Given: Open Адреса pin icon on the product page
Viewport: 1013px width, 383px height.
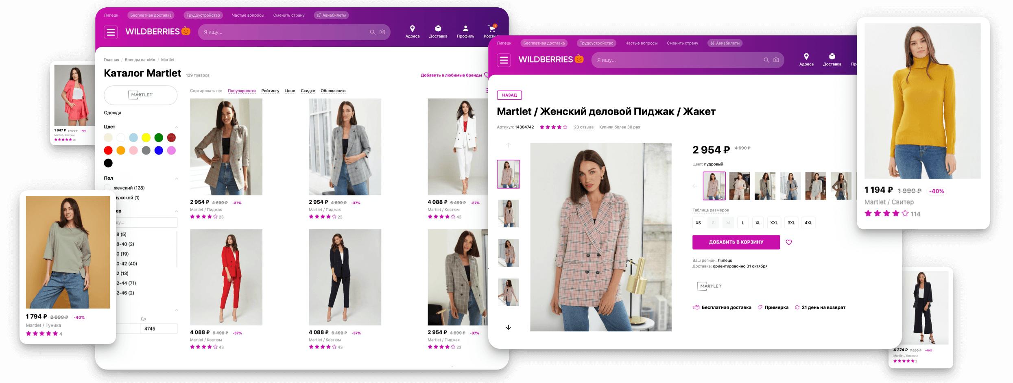Looking at the screenshot, I should tap(806, 57).
